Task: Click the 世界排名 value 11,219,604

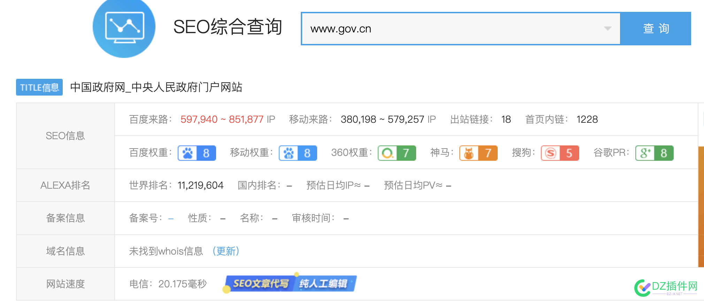Action: (x=201, y=185)
